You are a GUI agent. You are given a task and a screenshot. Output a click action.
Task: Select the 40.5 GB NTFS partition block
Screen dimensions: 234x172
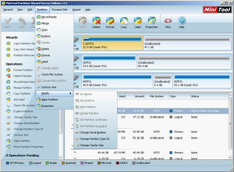pyautogui.click(x=117, y=81)
